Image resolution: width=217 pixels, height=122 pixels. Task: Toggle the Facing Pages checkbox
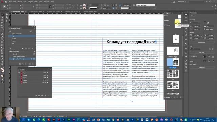coord(204,29)
